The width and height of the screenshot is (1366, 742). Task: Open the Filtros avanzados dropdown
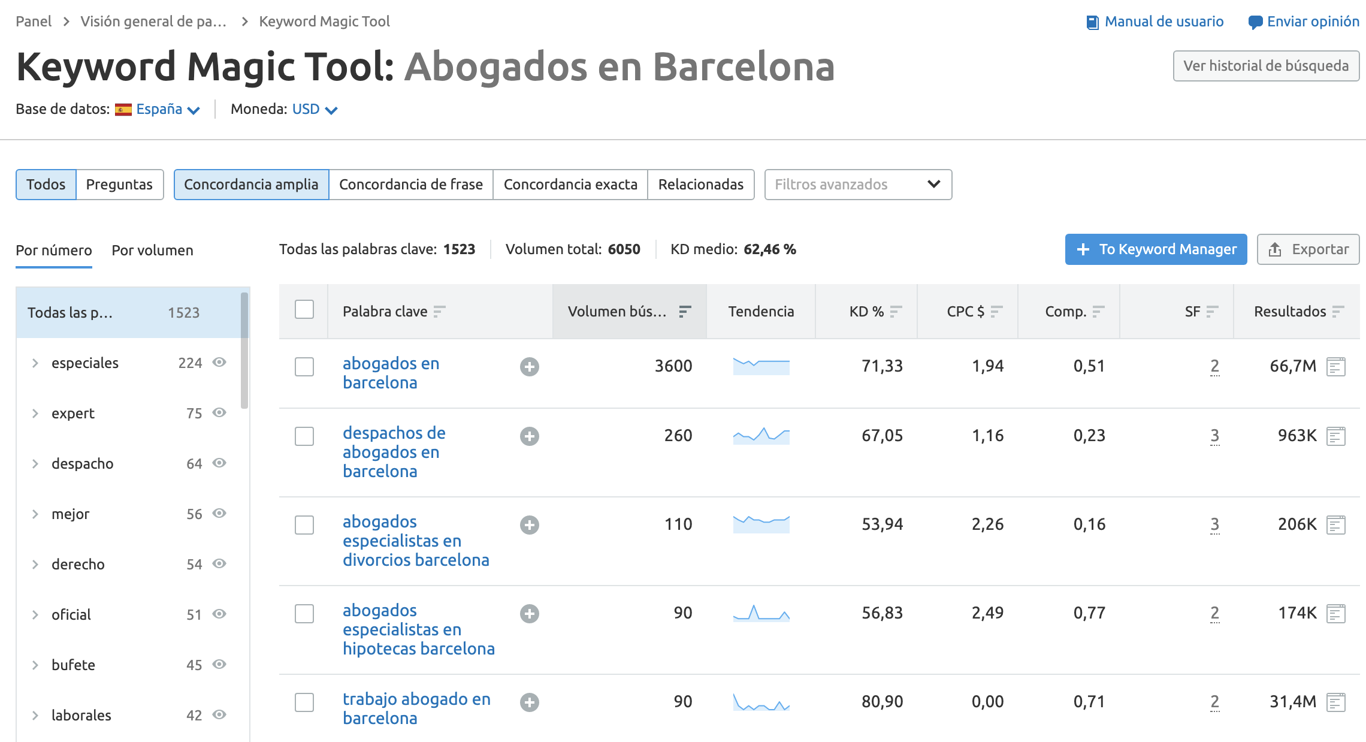click(x=858, y=185)
